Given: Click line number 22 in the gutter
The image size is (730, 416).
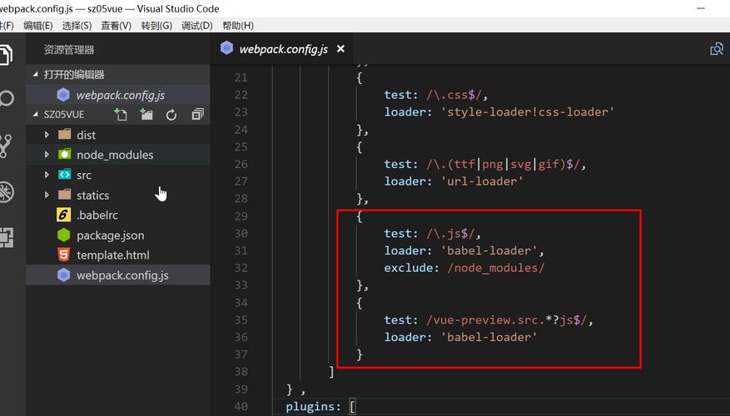Looking at the screenshot, I should coord(241,95).
